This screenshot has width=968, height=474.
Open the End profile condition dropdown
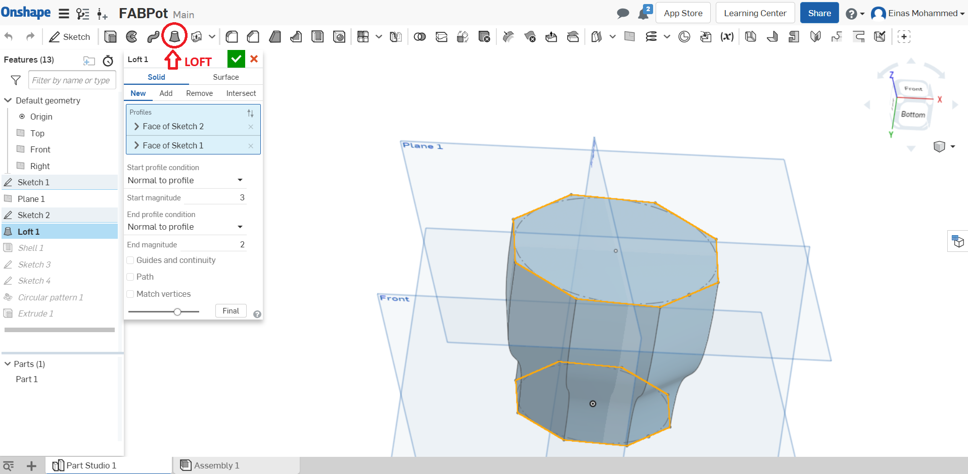(186, 227)
